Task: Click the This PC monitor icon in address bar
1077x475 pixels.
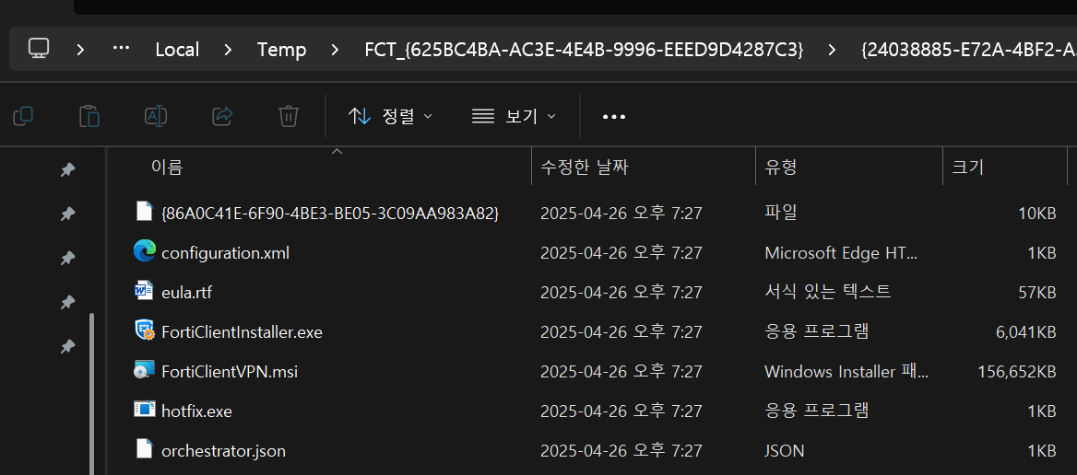Action: coord(39,49)
